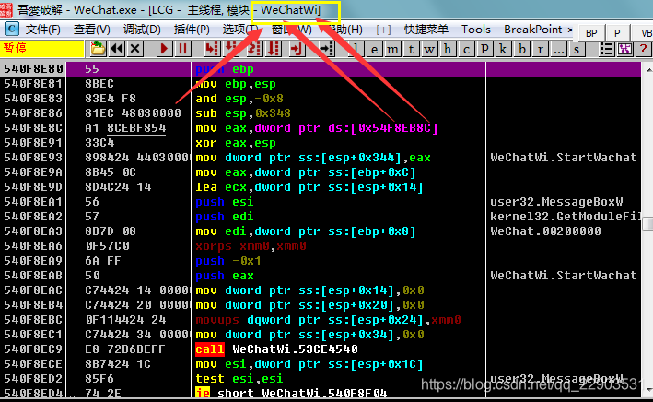Click the BP button

point(591,33)
